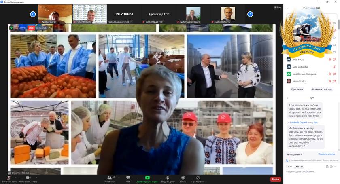Select participant Alla Kopus
Viewport: 340px width, 184px height.
(x=312, y=59)
